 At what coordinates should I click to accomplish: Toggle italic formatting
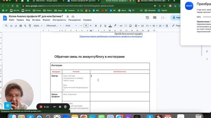[101, 26]
